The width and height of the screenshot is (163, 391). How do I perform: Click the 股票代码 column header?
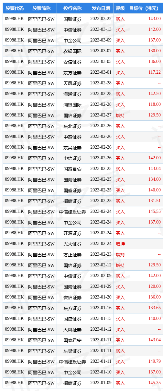tap(14, 8)
